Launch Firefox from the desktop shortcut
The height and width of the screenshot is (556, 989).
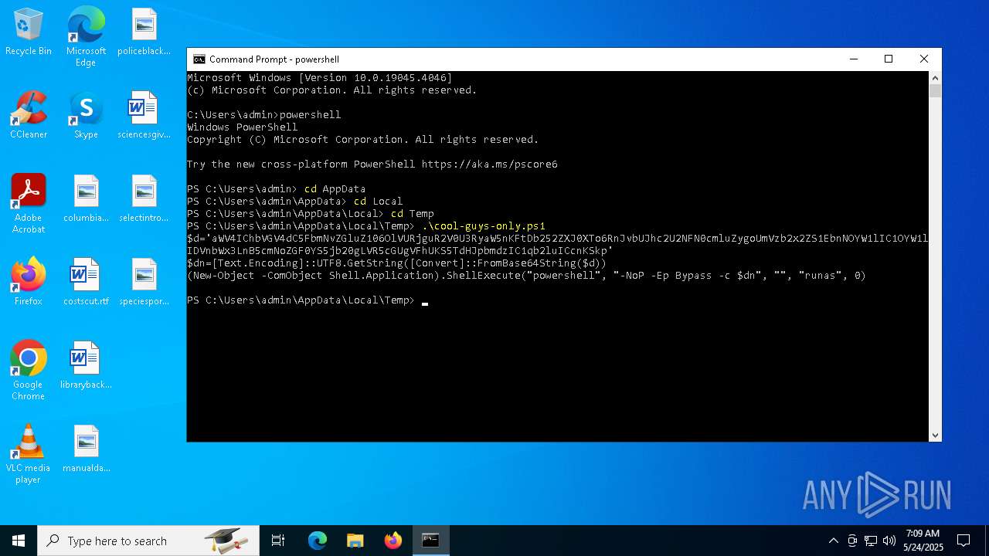tap(29, 283)
